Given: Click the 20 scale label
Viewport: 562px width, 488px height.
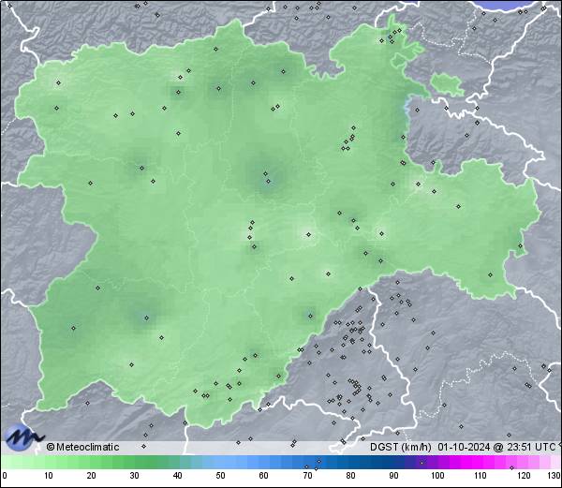Looking at the screenshot, I should pos(92,476).
